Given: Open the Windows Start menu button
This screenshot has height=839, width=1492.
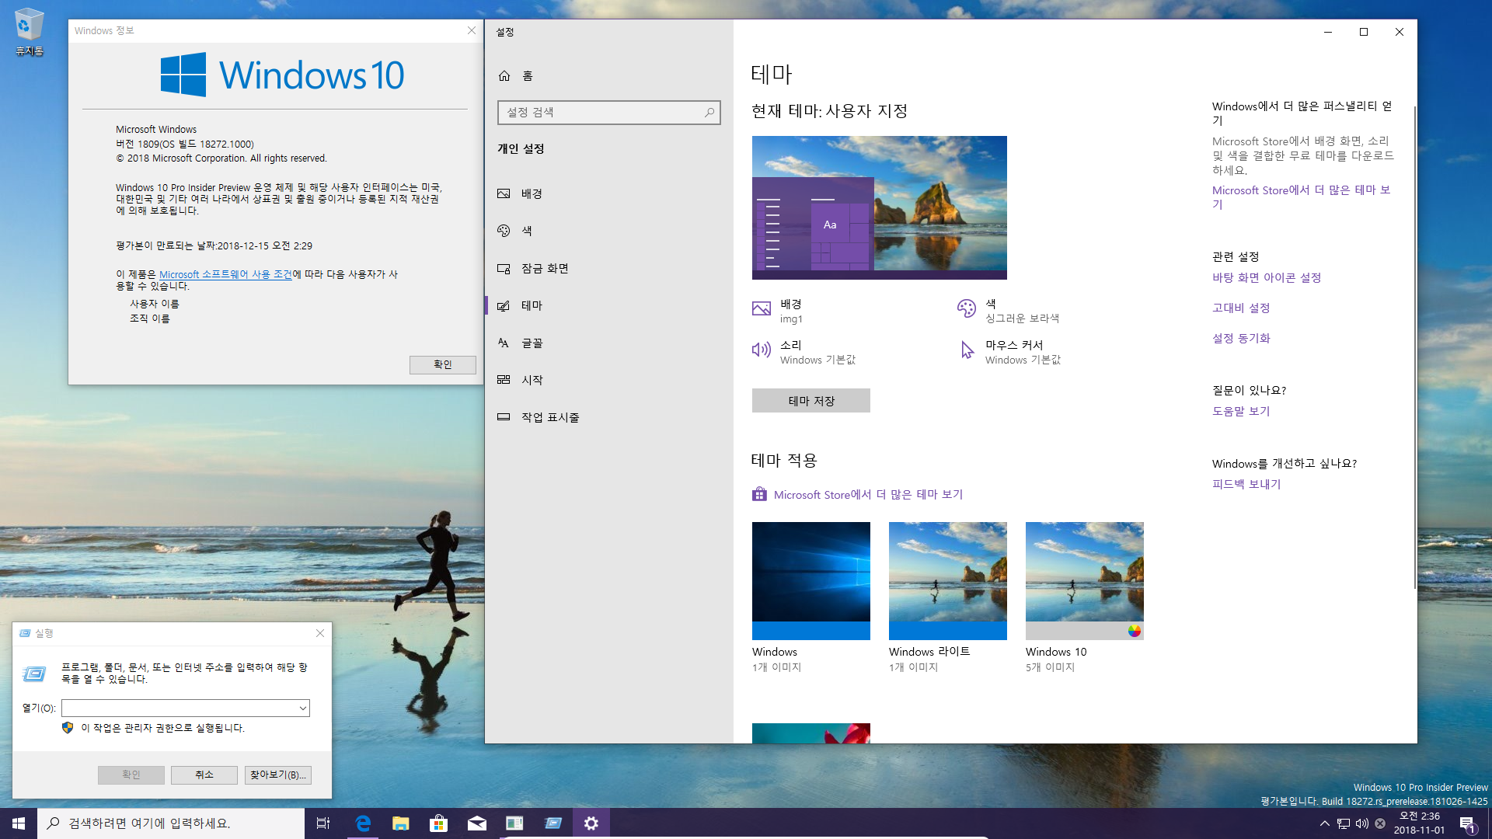Looking at the screenshot, I should coord(19,823).
